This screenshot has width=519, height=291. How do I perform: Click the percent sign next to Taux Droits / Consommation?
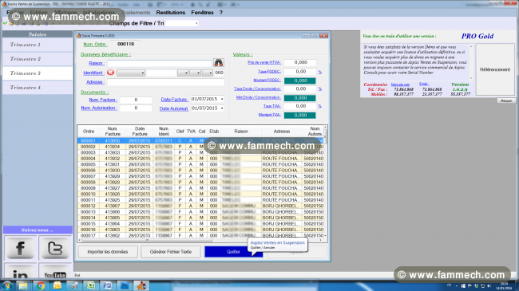[319, 89]
